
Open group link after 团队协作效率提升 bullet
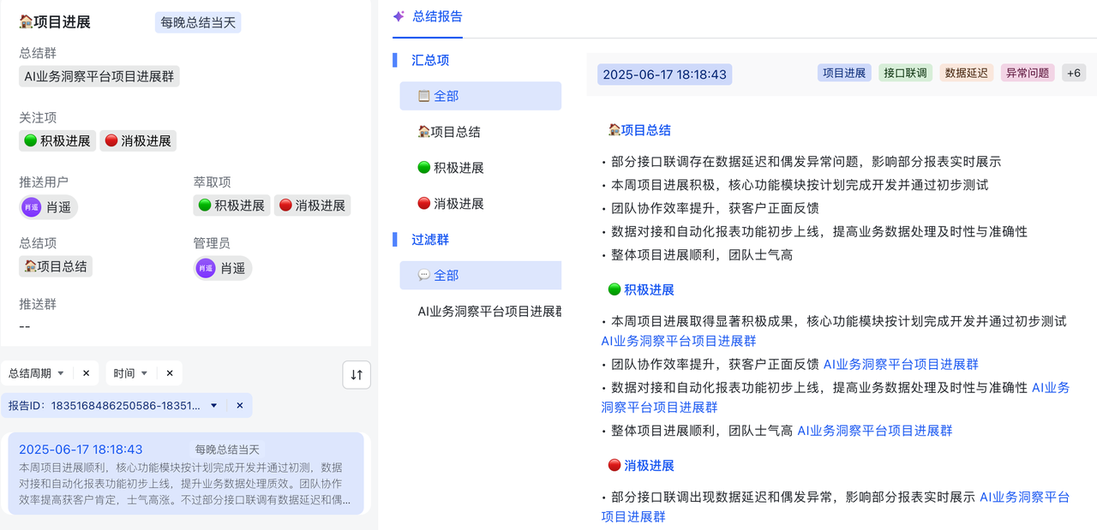click(901, 365)
